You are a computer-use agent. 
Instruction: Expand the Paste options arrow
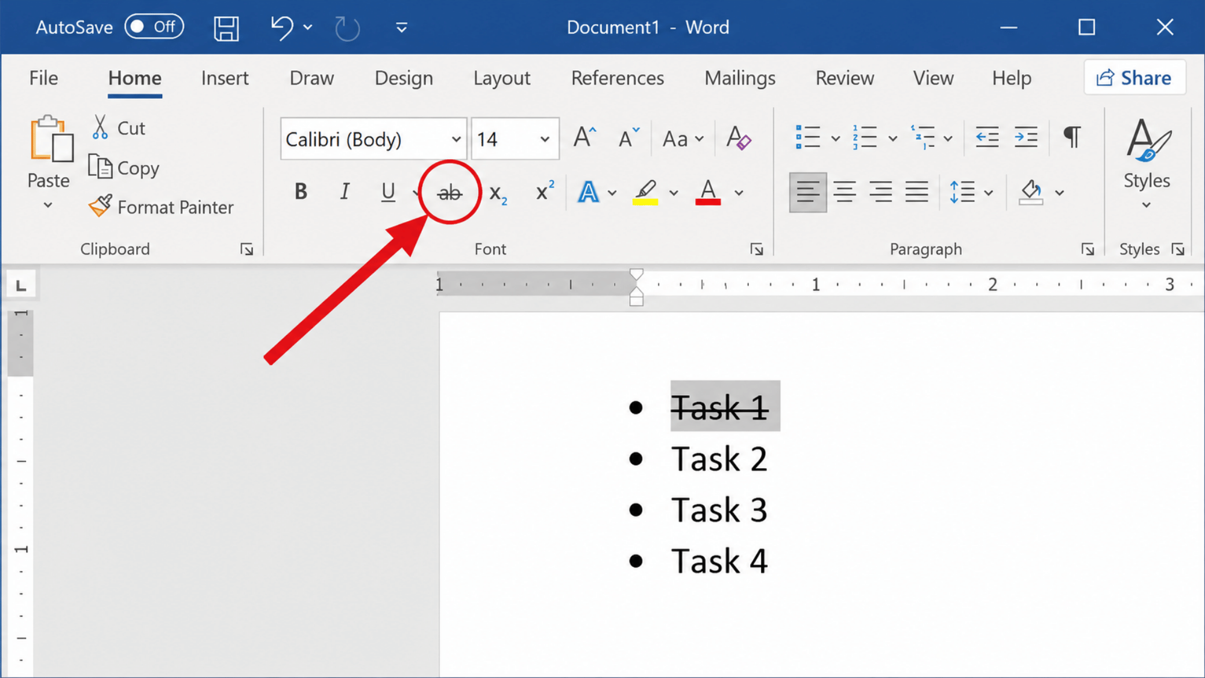coord(48,206)
